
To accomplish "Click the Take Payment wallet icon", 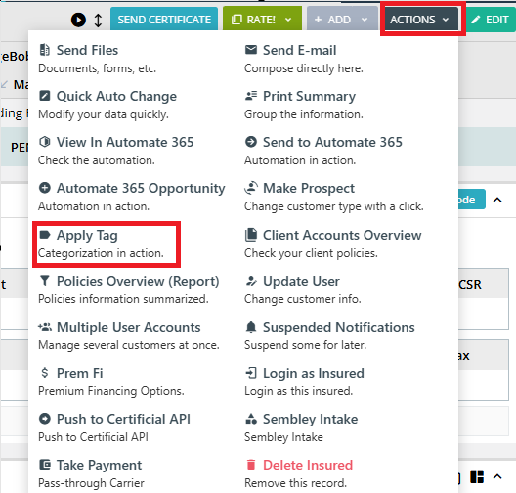I will point(45,465).
